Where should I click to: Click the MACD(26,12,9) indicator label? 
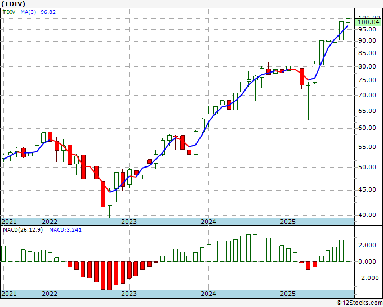[23, 230]
